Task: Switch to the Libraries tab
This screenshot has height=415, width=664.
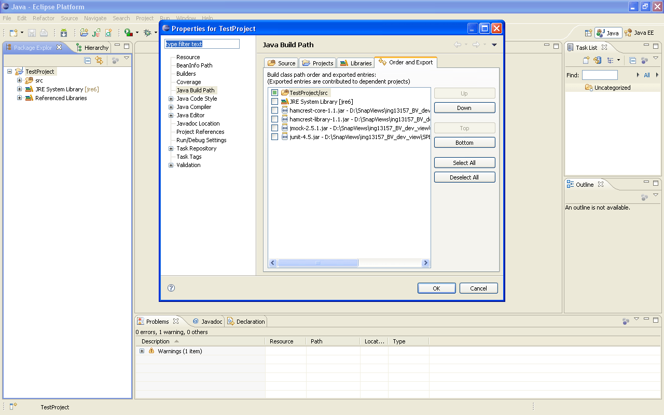Action: click(x=355, y=63)
